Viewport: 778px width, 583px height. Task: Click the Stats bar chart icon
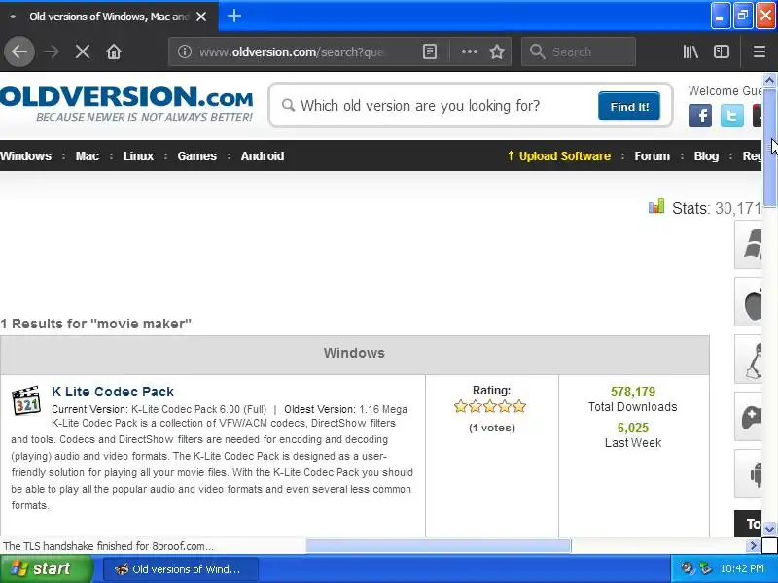pos(656,206)
